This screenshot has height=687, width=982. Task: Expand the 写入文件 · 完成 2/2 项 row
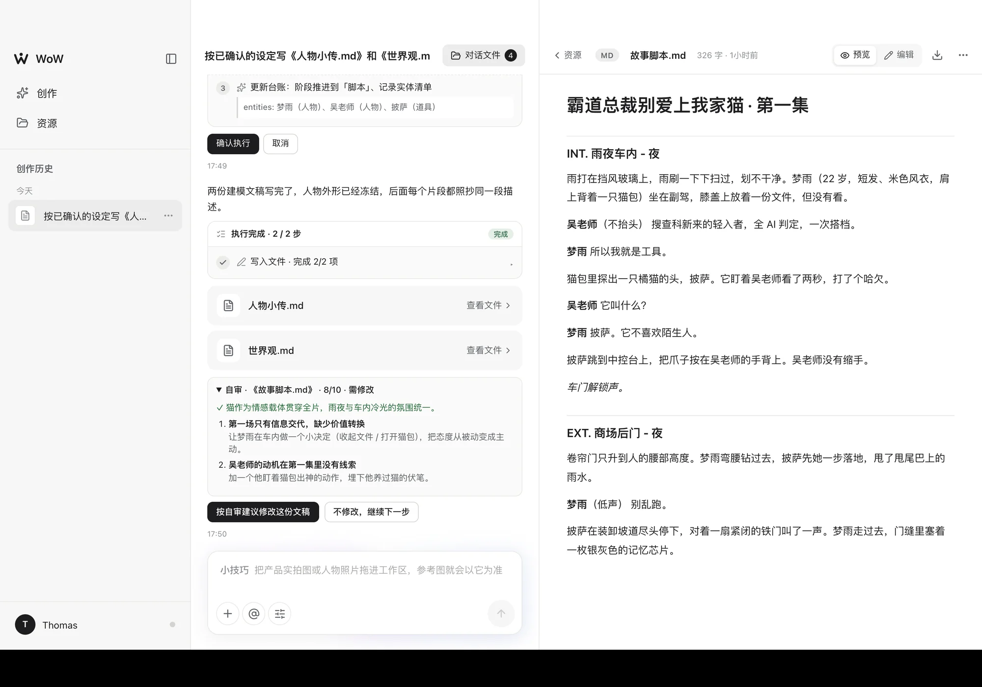tap(364, 262)
